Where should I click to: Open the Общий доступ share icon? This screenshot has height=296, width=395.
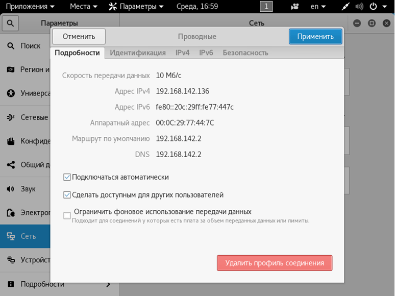pyautogui.click(x=11, y=165)
